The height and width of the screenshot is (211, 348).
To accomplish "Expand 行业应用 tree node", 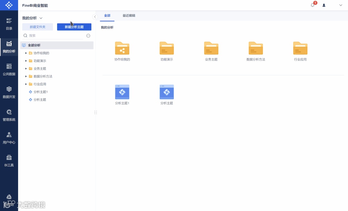I will (26, 84).
